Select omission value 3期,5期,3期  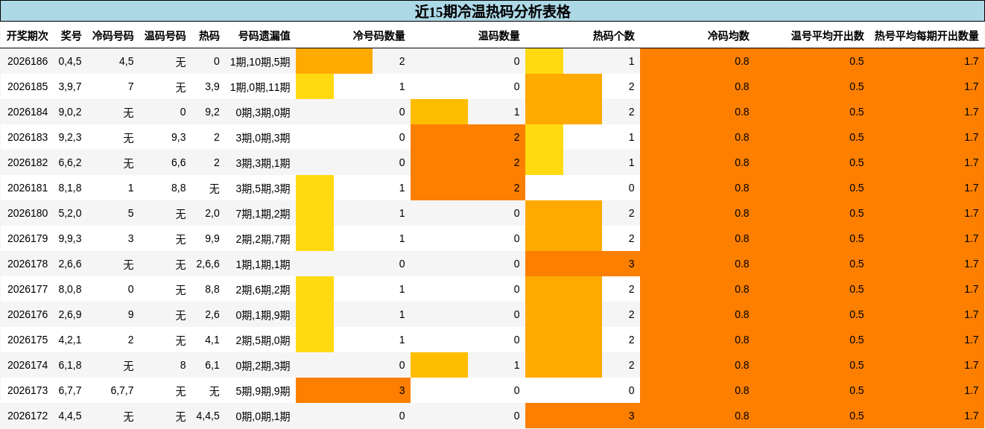tap(263, 188)
